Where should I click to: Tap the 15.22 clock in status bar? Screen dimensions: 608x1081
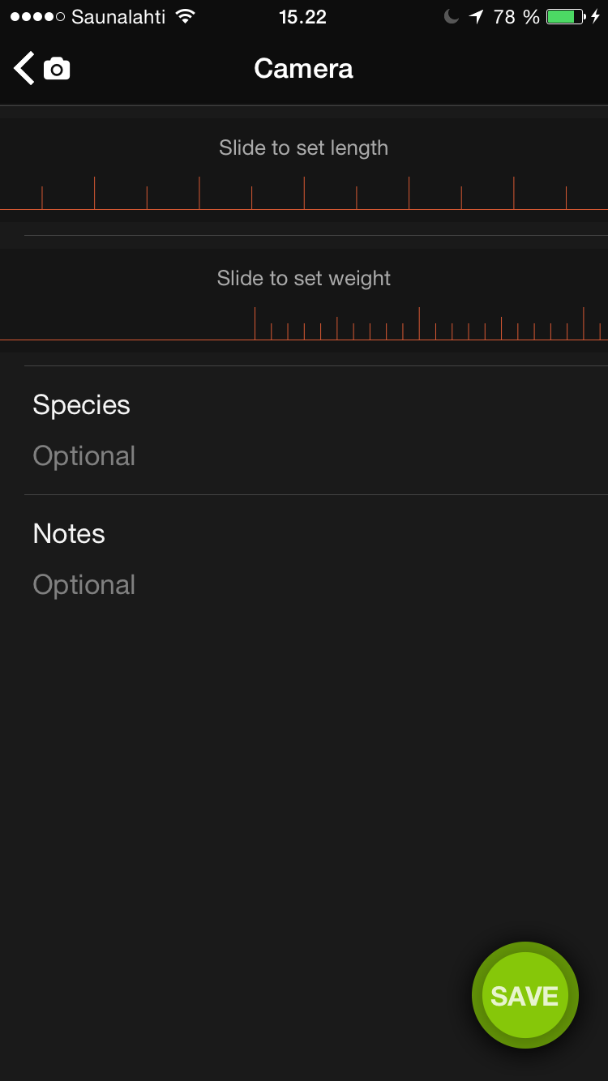302,17
